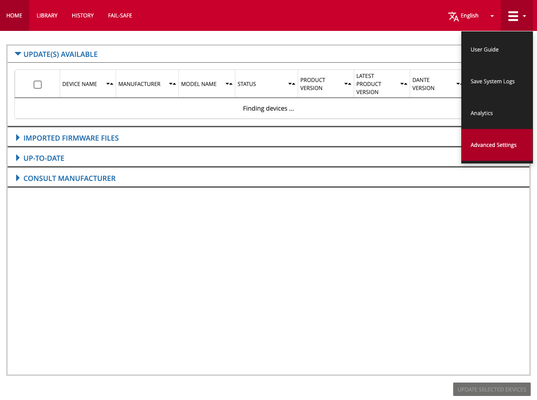The image size is (537, 400).
Task: Open the History tab
Action: 82,15
